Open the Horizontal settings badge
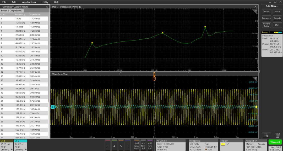This screenshot has width=283, height=151. point(204,145)
